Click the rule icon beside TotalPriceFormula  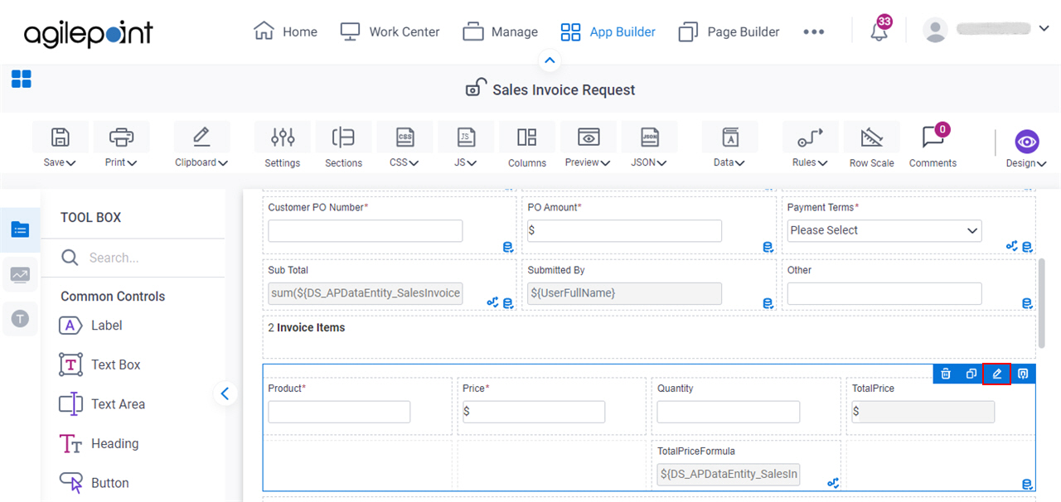(833, 483)
